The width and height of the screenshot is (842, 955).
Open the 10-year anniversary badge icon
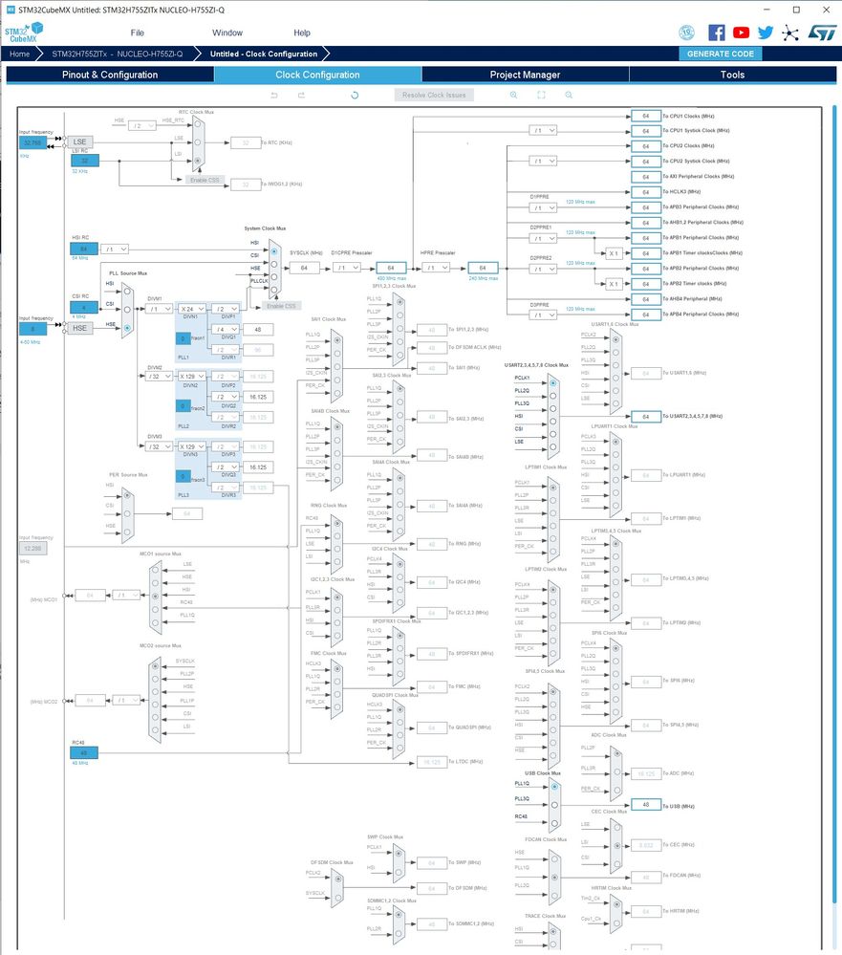pos(687,33)
